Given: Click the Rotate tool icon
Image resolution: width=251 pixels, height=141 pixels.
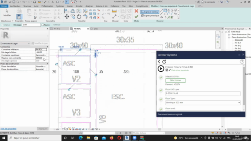Looking at the screenshot, I should coord(79,16).
